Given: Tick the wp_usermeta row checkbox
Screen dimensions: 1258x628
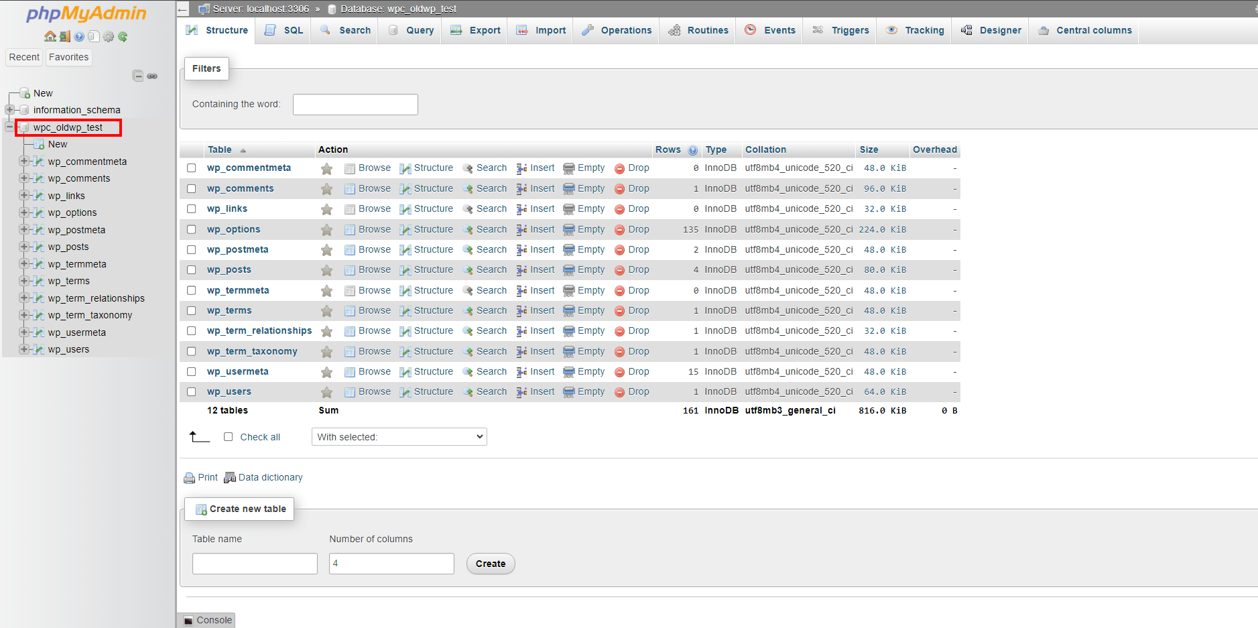Looking at the screenshot, I should pos(192,371).
